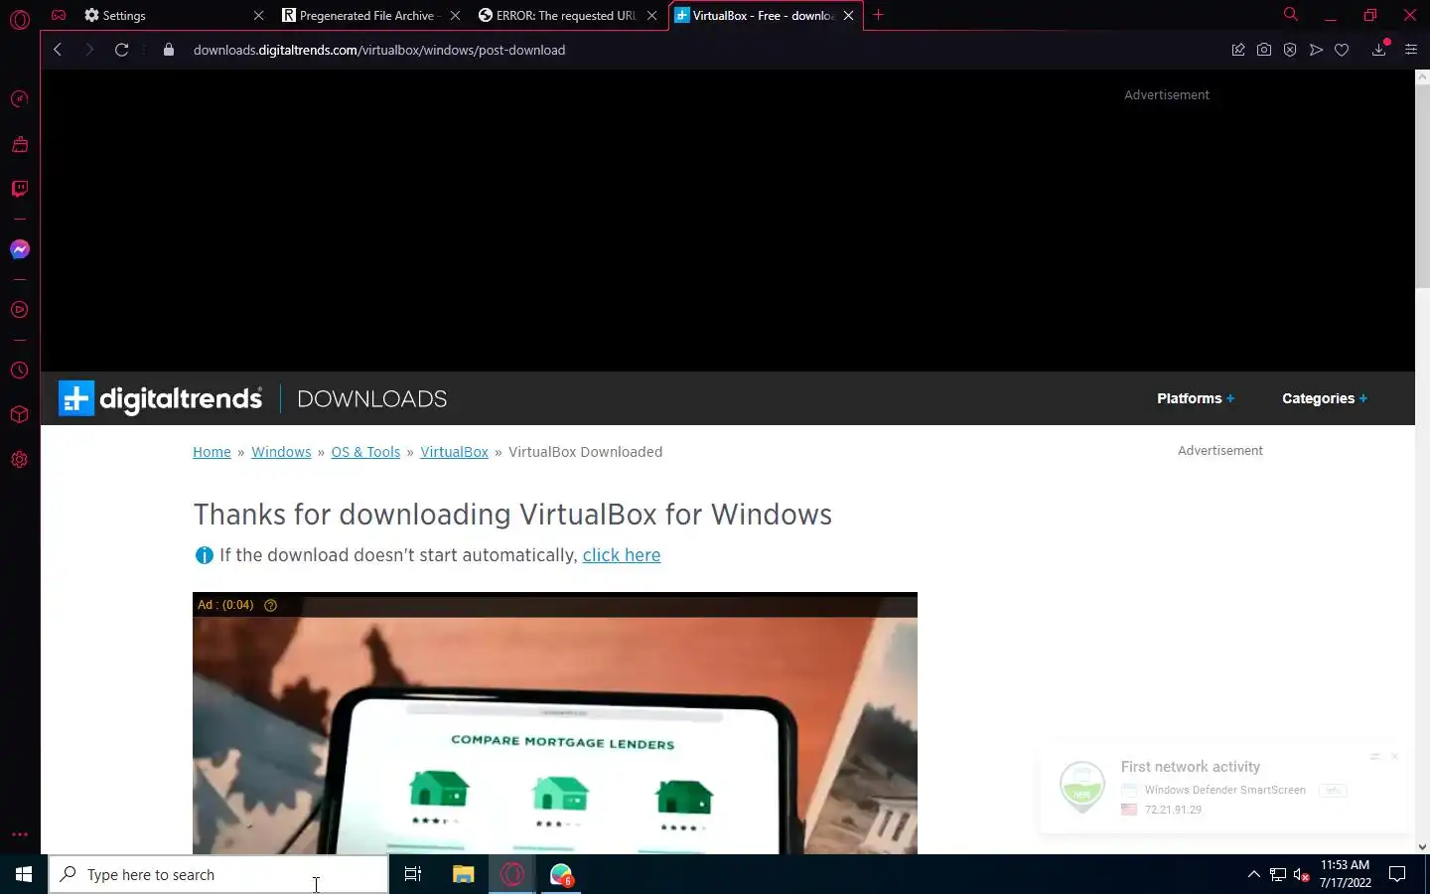Click the address bar URL
The image size is (1430, 894).
pos(379,50)
